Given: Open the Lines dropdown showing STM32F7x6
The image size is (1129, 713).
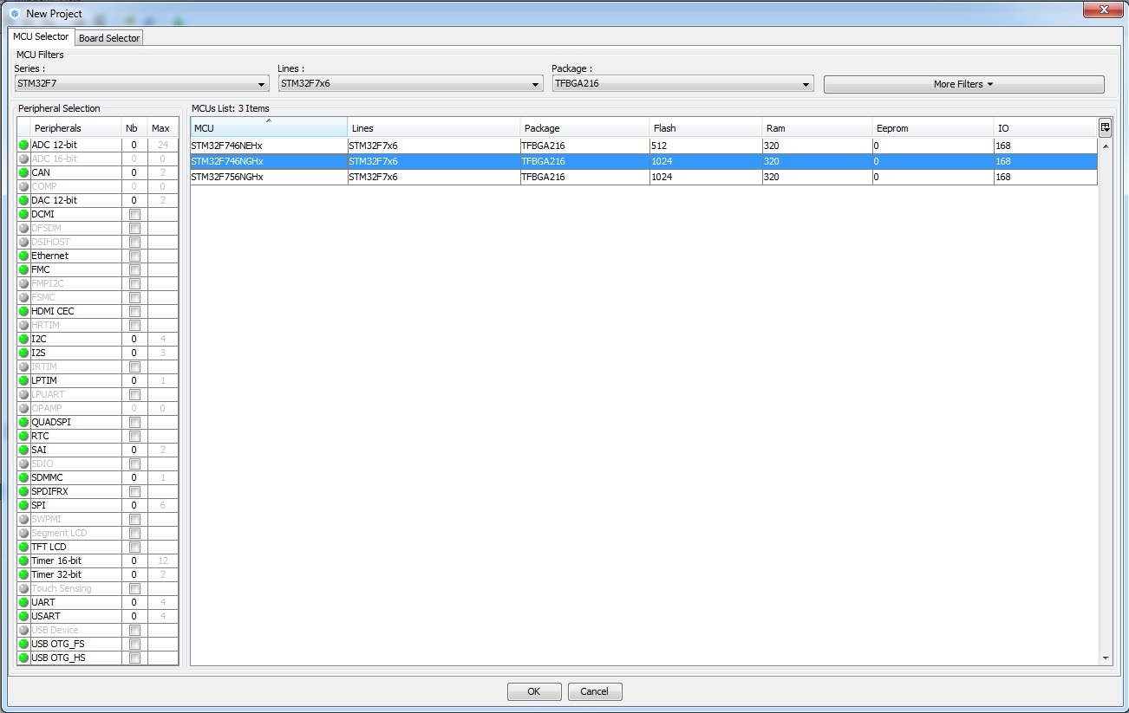Looking at the screenshot, I should [x=411, y=84].
